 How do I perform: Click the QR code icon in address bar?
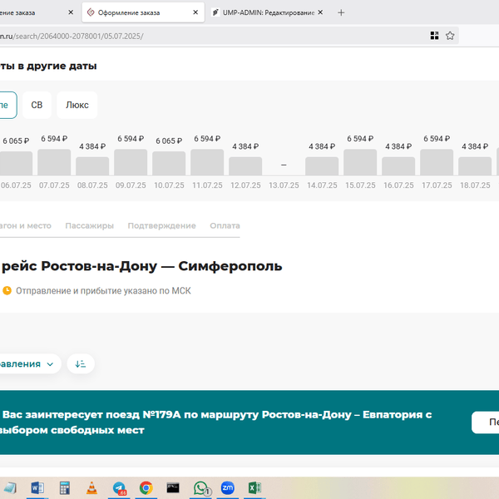coord(434,36)
